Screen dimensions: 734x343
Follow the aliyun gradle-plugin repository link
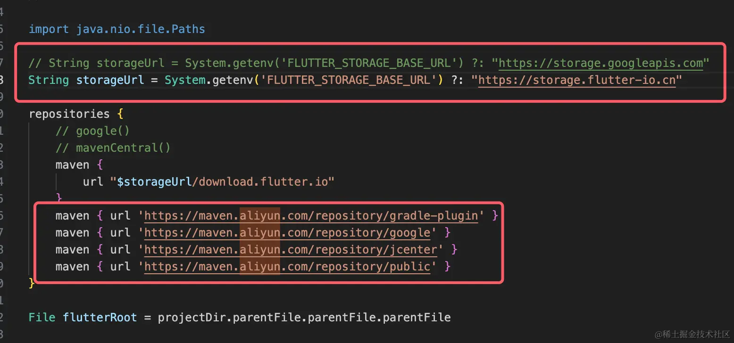point(311,216)
